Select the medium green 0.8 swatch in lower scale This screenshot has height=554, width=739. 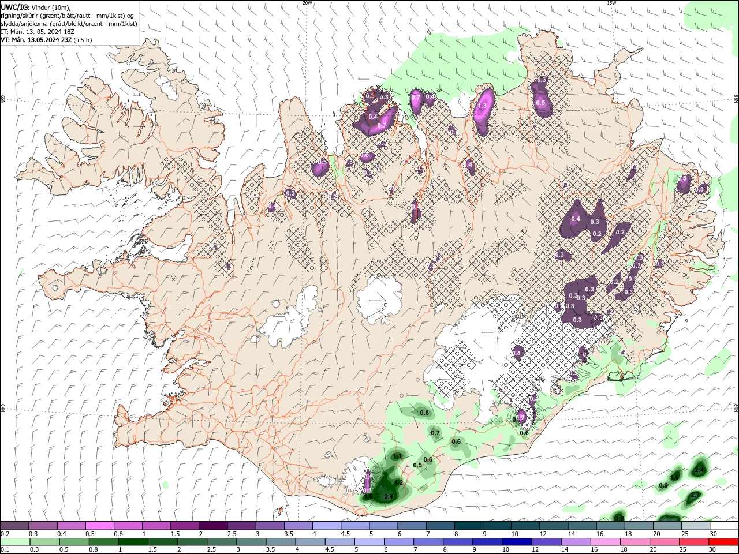tap(104, 542)
